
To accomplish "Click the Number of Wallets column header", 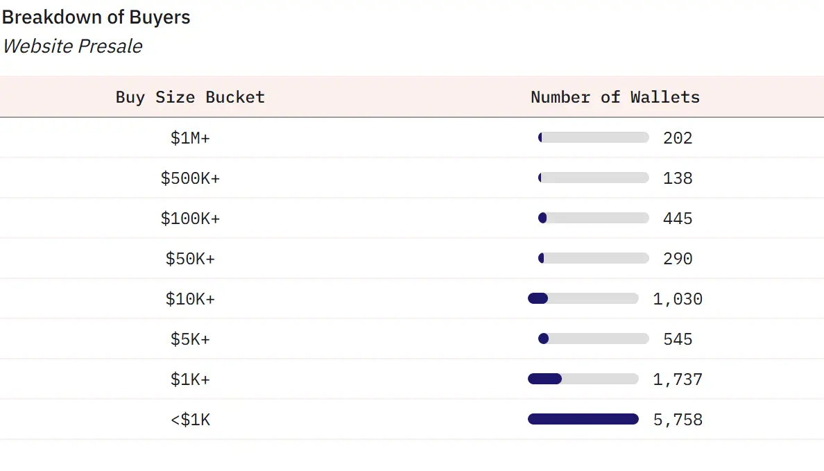I will 615,97.
